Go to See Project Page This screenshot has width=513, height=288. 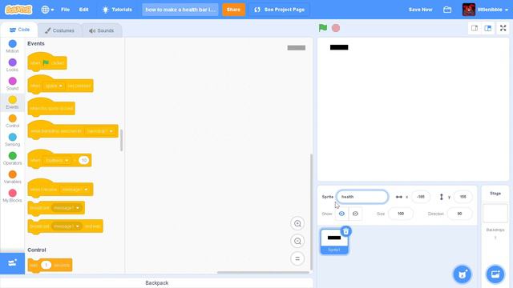click(280, 10)
